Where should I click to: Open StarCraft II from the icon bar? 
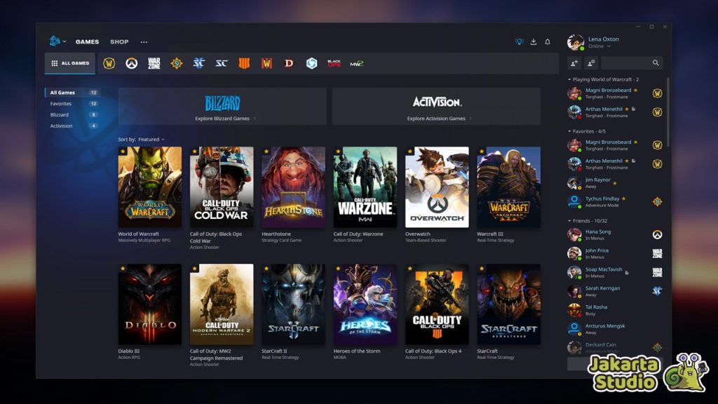(x=198, y=63)
